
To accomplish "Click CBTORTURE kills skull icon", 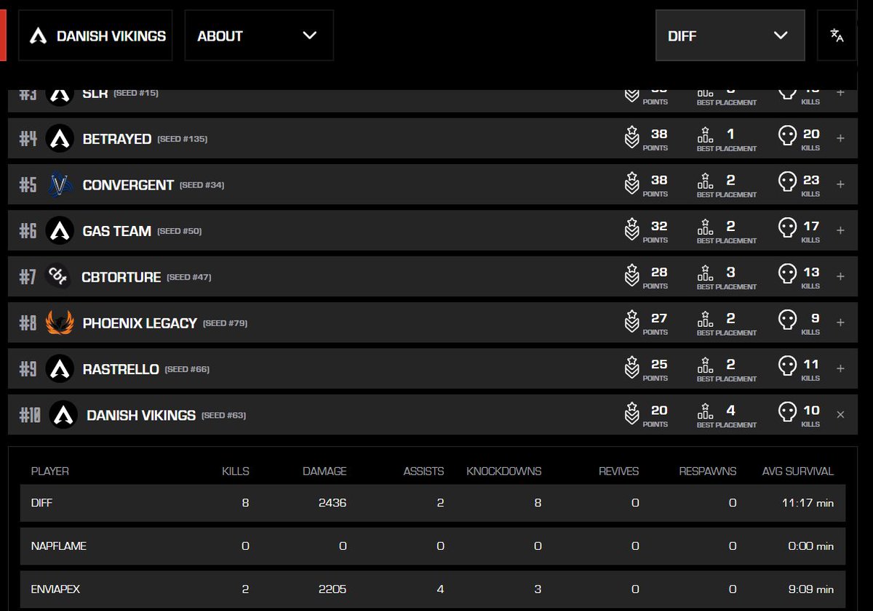I will (x=786, y=275).
